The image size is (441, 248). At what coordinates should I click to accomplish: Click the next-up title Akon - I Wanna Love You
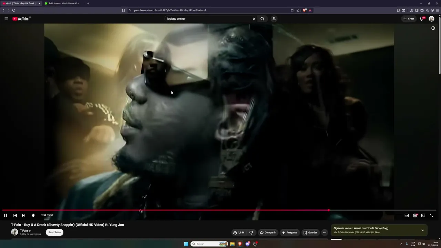click(367, 228)
